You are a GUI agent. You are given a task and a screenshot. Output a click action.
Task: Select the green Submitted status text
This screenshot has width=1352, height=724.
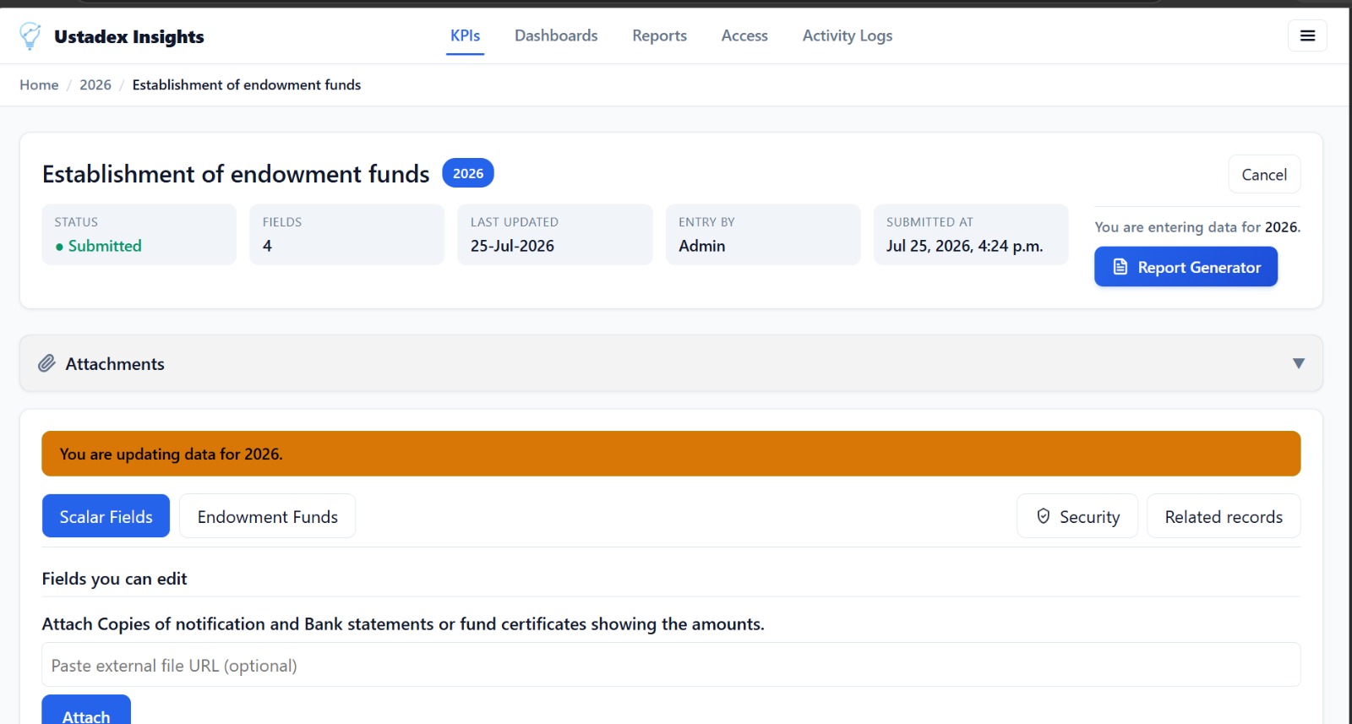105,246
